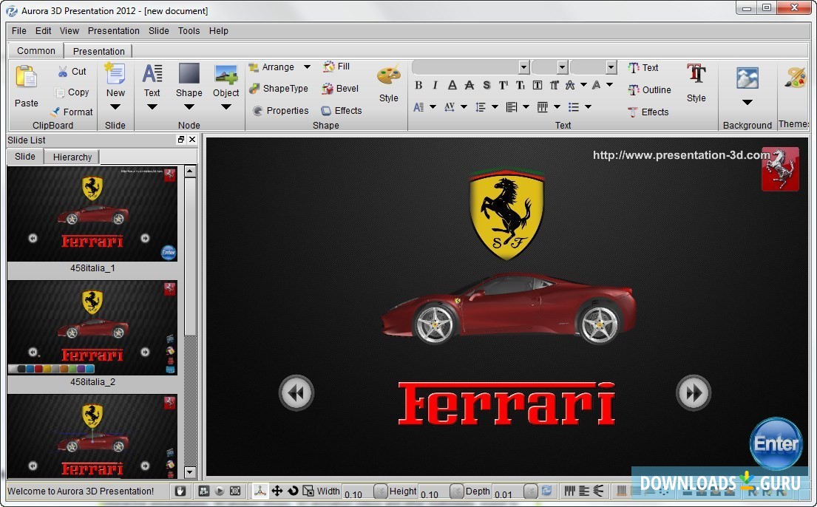Open the line spacing dropdown
The width and height of the screenshot is (817, 507).
494,106
